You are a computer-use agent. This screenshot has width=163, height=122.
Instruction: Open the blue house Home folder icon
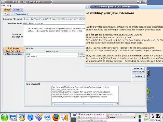(30, 117)
